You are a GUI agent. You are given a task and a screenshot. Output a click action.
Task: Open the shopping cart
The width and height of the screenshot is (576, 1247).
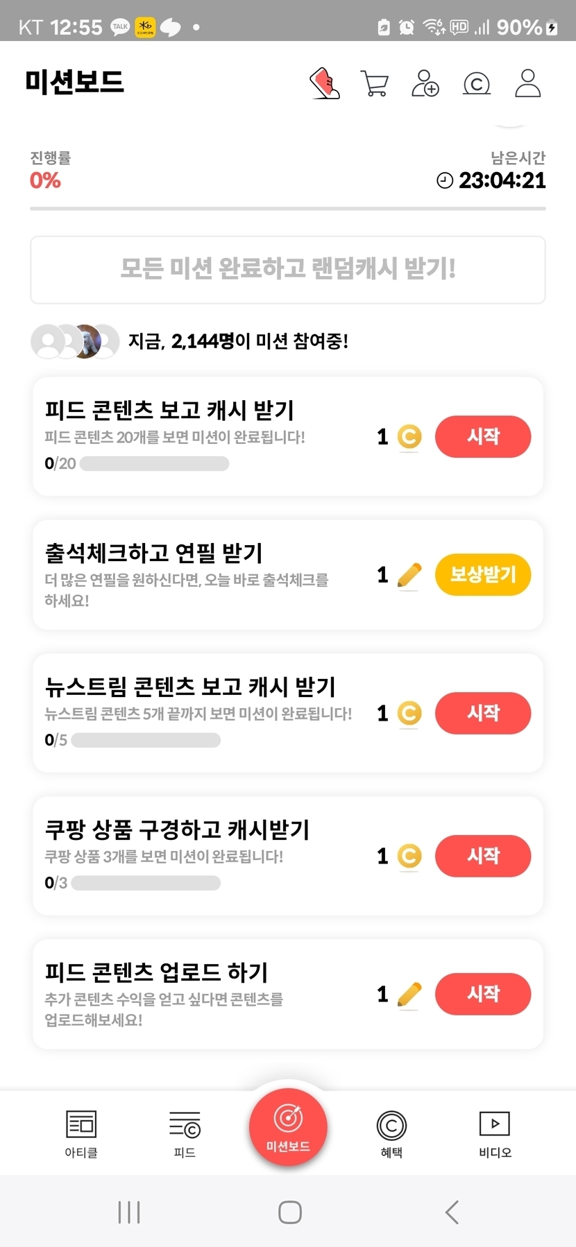click(x=375, y=83)
